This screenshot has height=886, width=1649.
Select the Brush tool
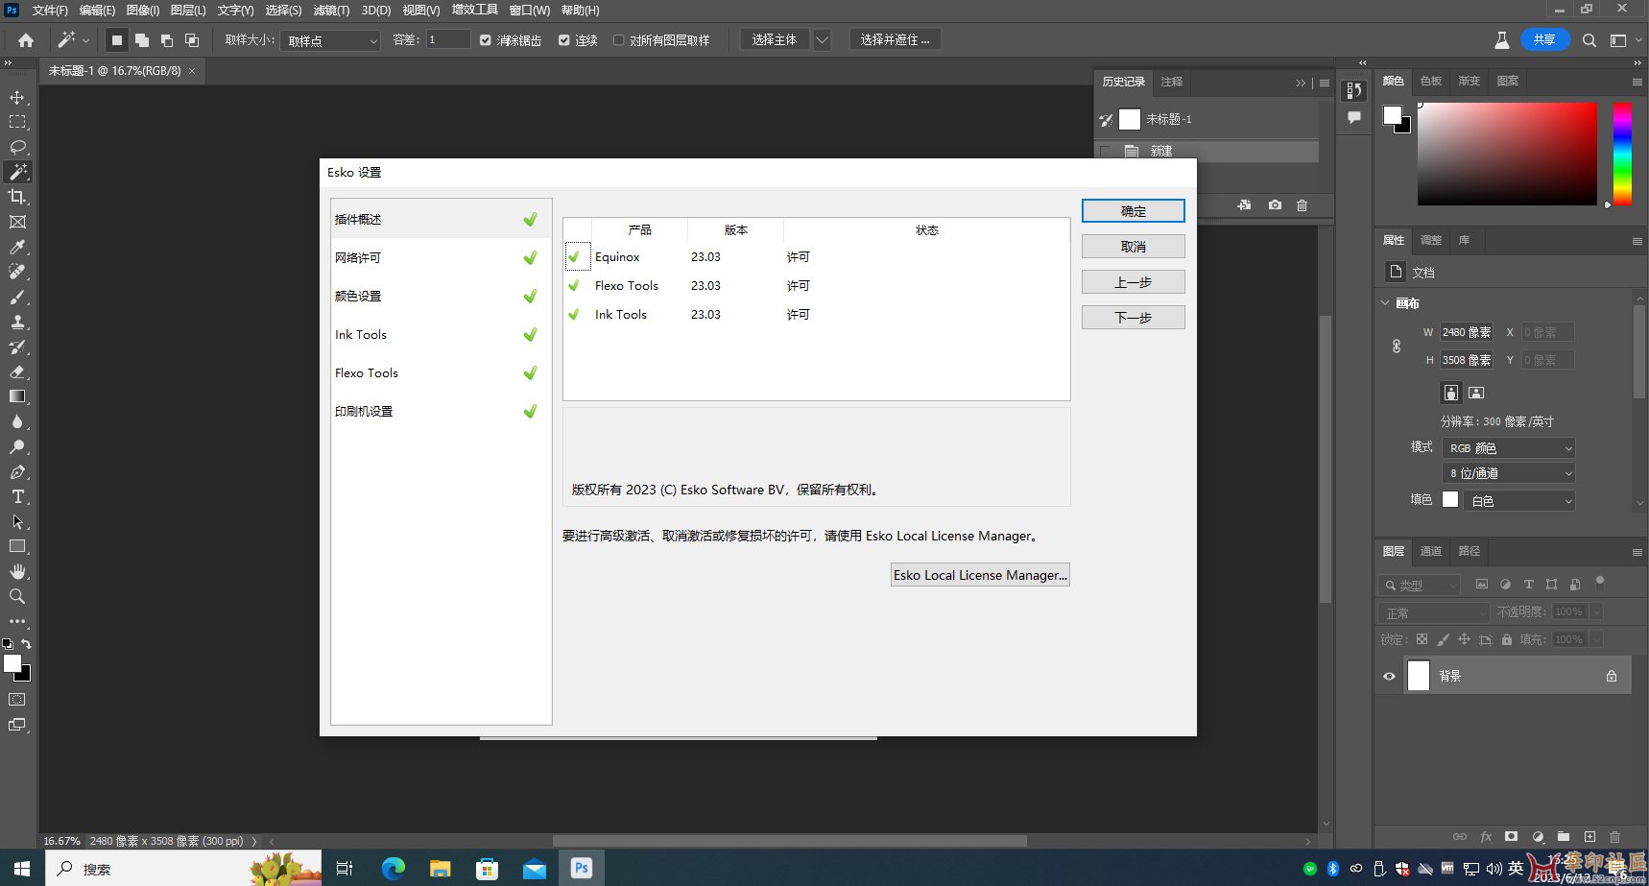point(17,297)
